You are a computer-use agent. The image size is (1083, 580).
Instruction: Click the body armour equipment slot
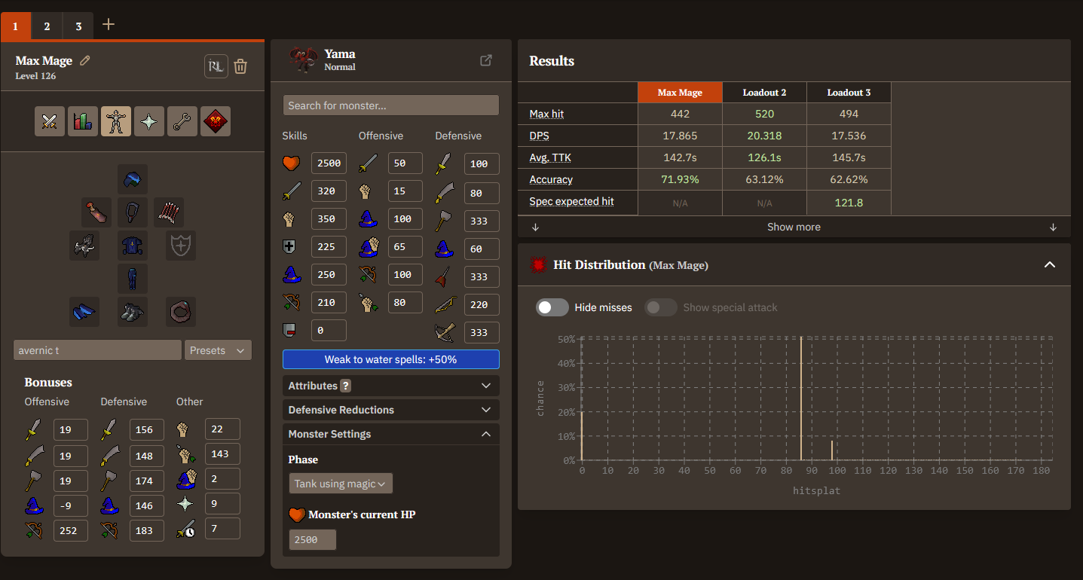pyautogui.click(x=133, y=246)
